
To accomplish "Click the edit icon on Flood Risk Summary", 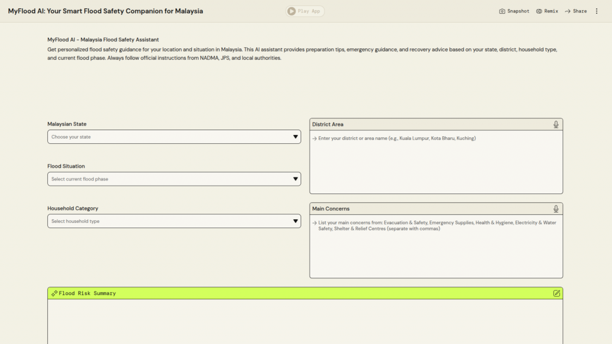I will (556, 293).
